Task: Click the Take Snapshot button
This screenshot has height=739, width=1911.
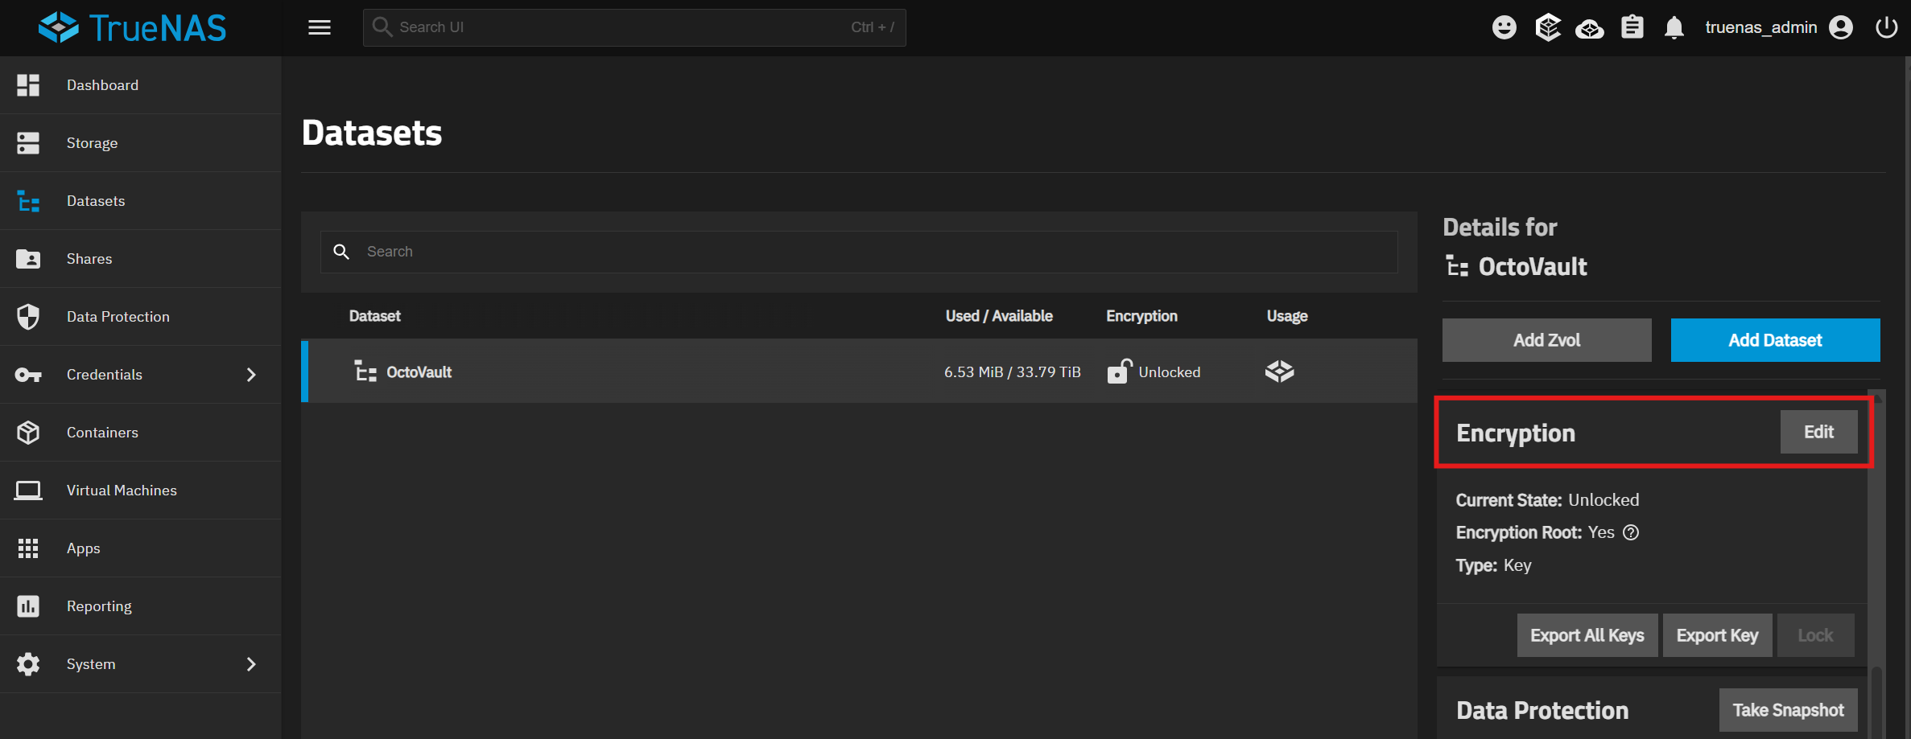Action: (x=1788, y=710)
